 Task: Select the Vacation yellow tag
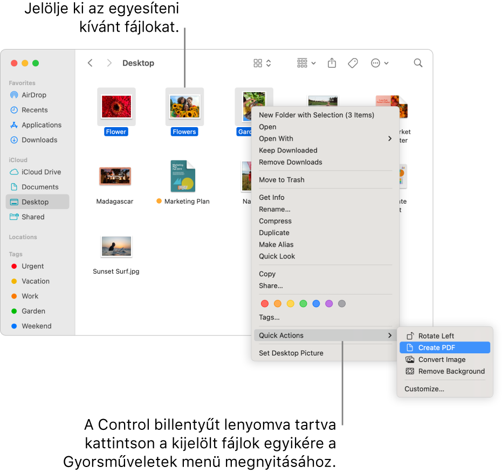tap(30, 282)
